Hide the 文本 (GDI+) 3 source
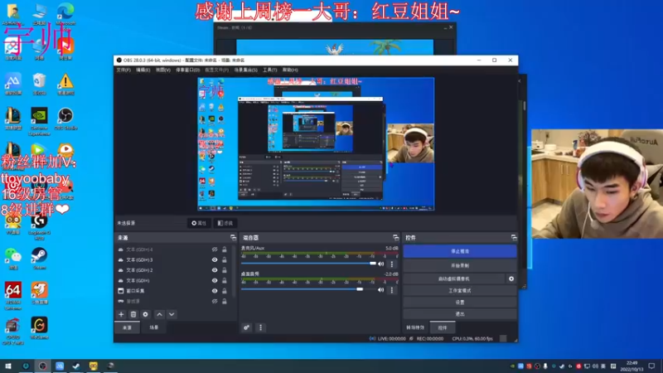Image resolution: width=663 pixels, height=373 pixels. point(215,259)
